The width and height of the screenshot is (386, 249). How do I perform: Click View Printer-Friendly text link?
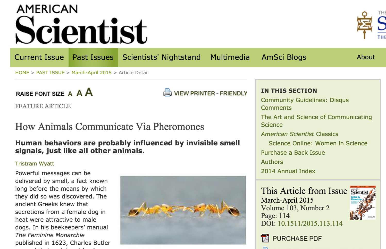point(211,93)
